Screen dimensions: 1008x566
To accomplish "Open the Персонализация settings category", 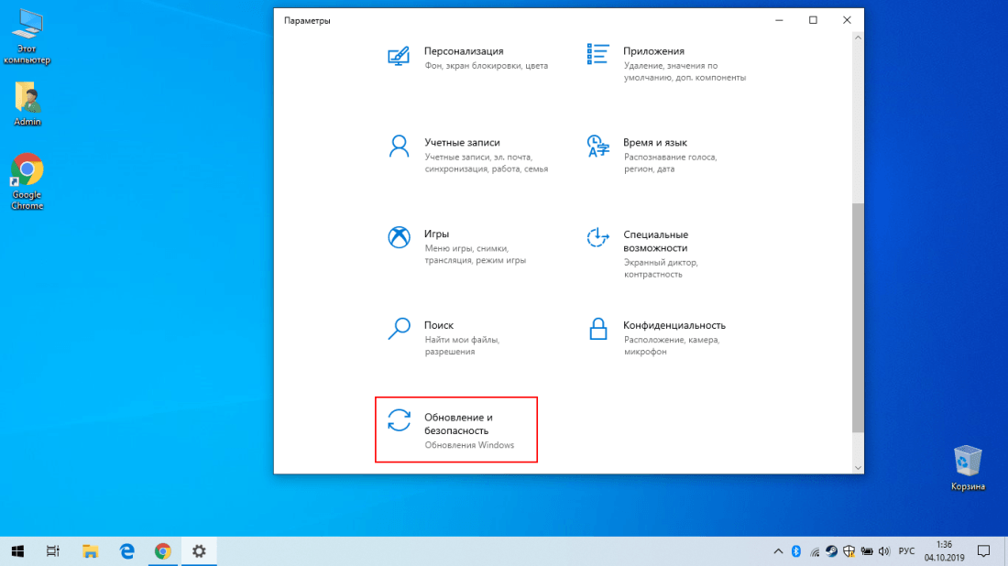I will [x=468, y=58].
